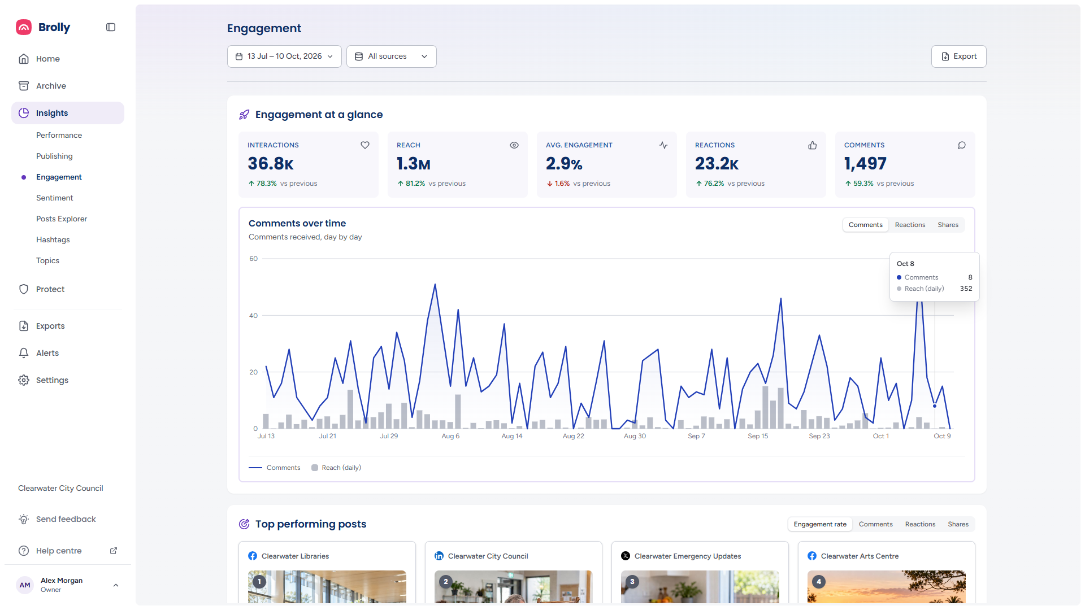Click the Alerts bell icon
This screenshot has height=610, width=1085.
[24, 353]
